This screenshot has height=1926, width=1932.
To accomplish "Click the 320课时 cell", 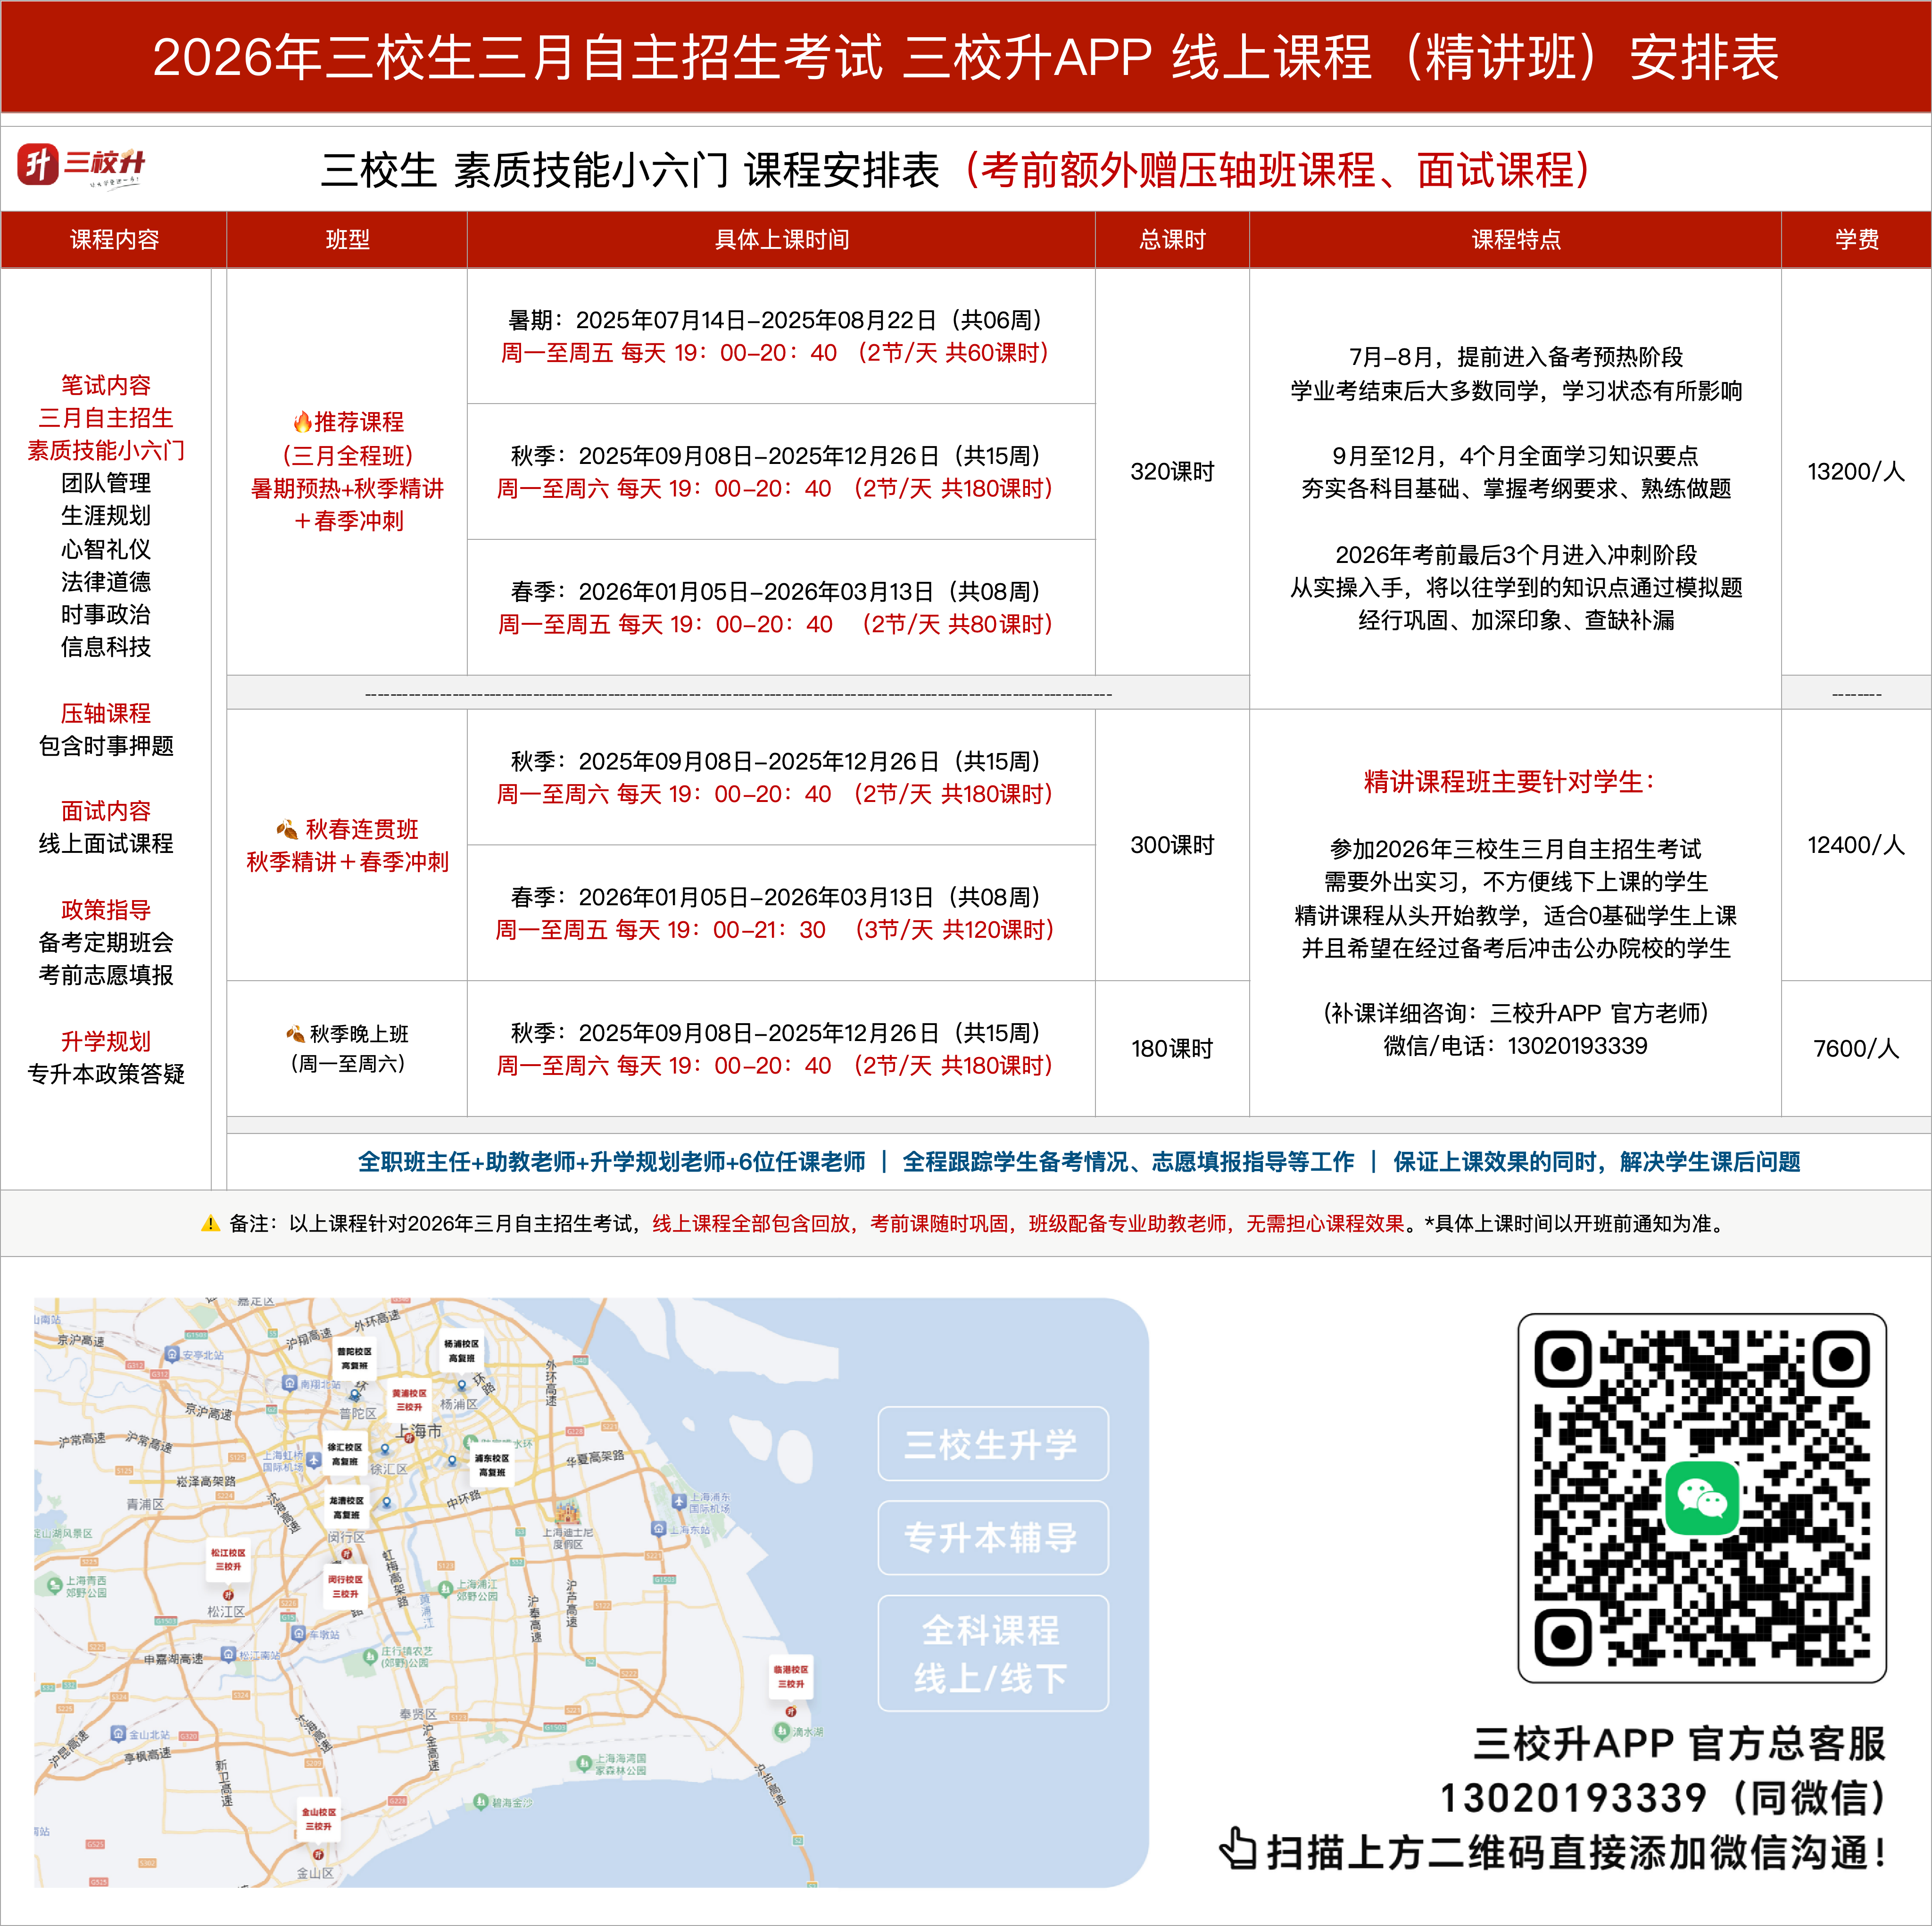I will pos(1172,472).
